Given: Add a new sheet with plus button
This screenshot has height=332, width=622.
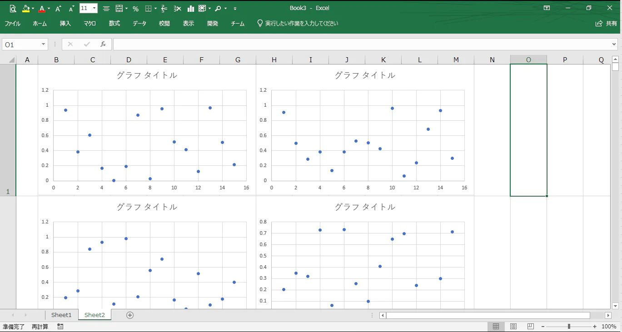Looking at the screenshot, I should pos(130,315).
